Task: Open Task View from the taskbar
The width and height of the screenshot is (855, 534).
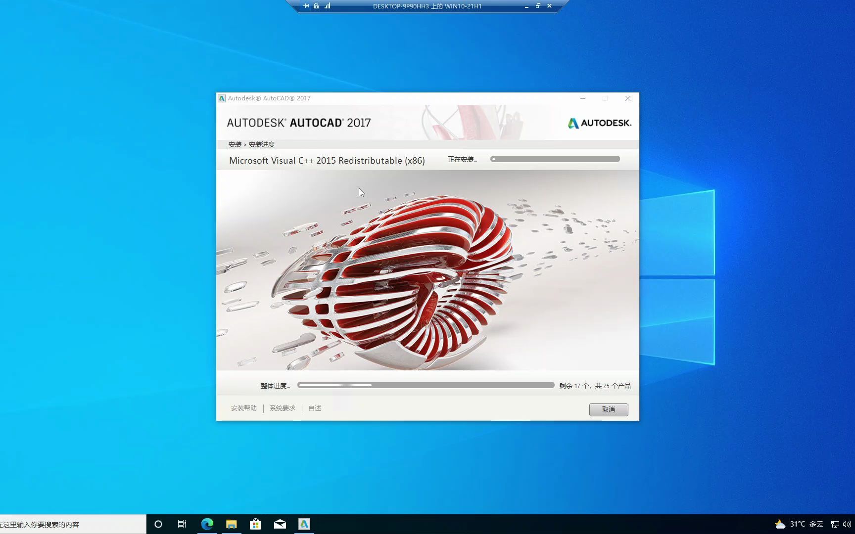Action: (182, 524)
